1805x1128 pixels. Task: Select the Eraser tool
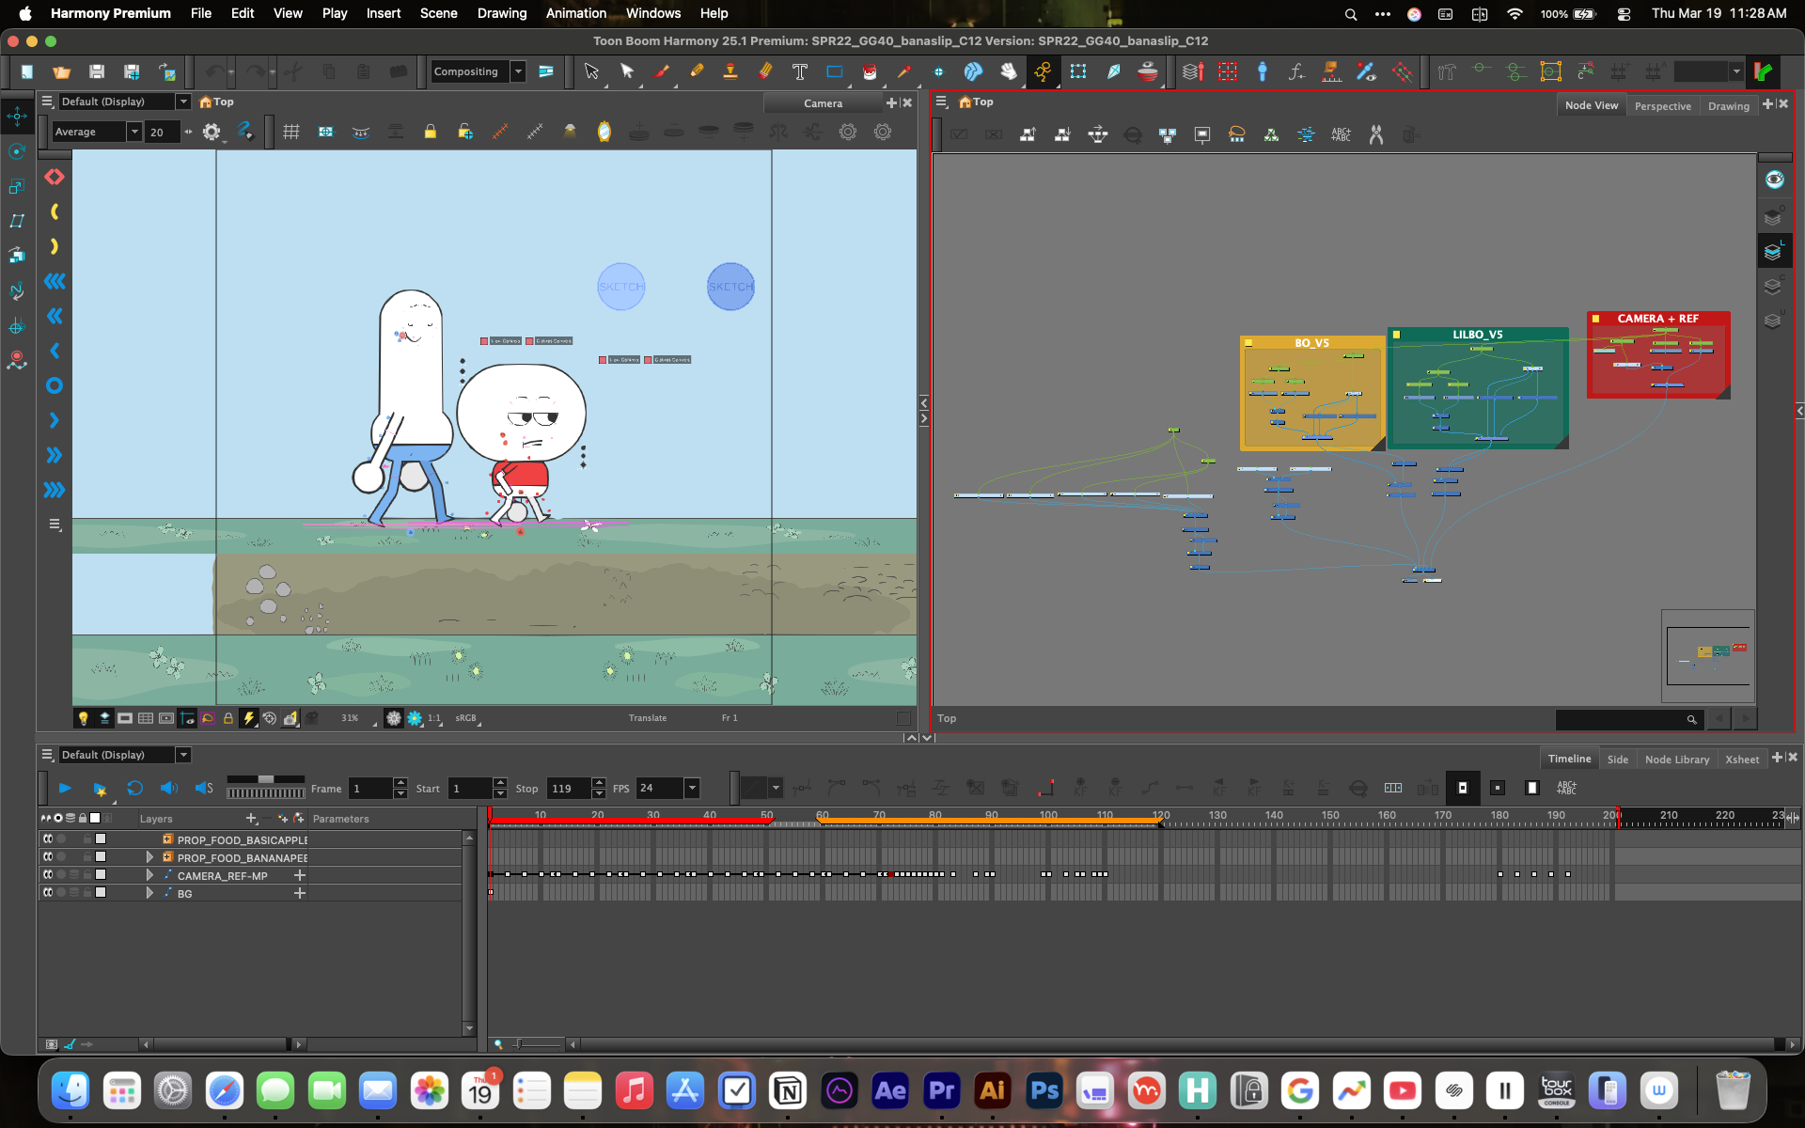(763, 71)
